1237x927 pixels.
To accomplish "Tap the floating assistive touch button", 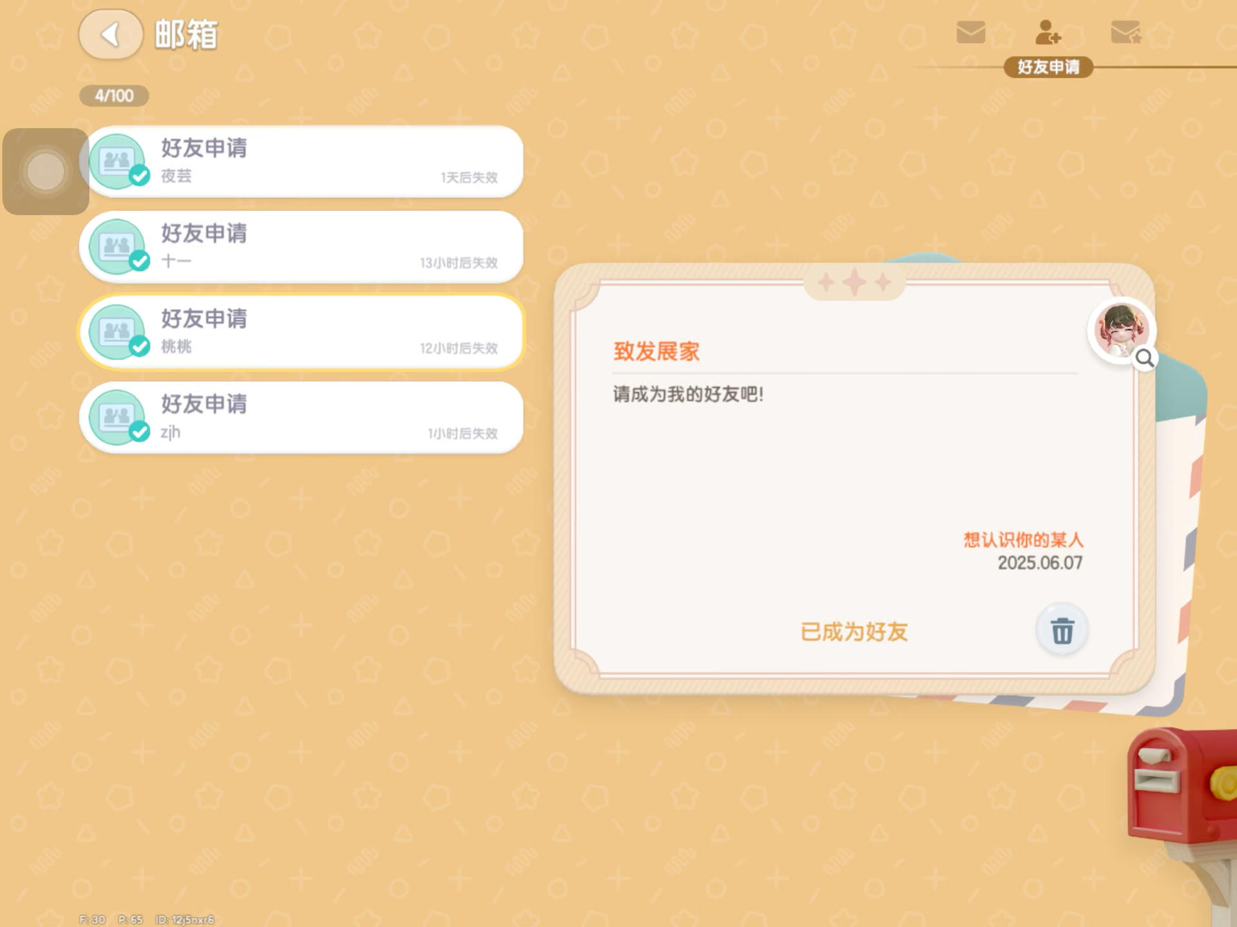I will 46,171.
